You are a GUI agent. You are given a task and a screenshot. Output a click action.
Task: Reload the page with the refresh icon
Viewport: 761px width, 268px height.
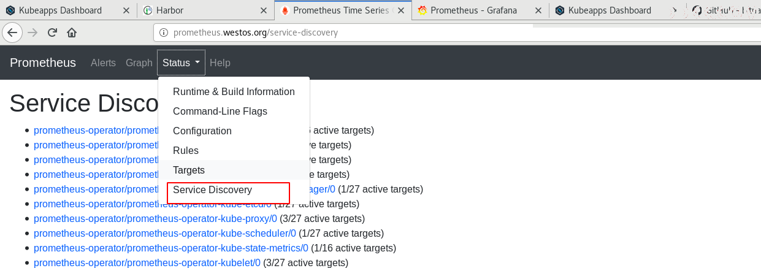click(x=52, y=33)
